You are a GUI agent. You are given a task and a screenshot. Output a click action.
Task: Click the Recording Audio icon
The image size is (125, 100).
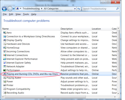point(4,93)
